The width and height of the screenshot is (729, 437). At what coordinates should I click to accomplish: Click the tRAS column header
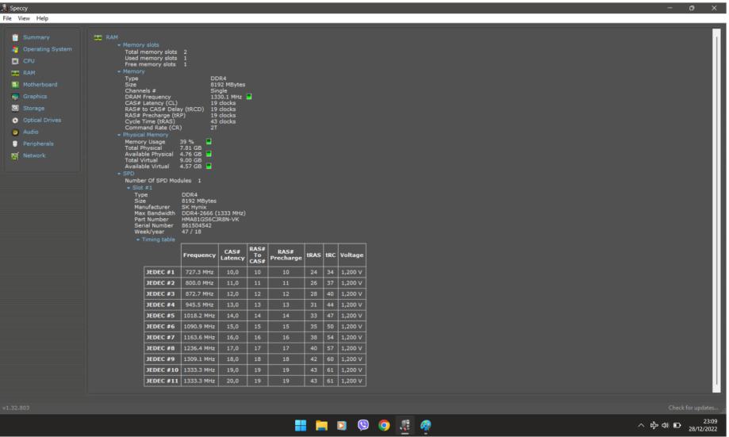point(313,255)
